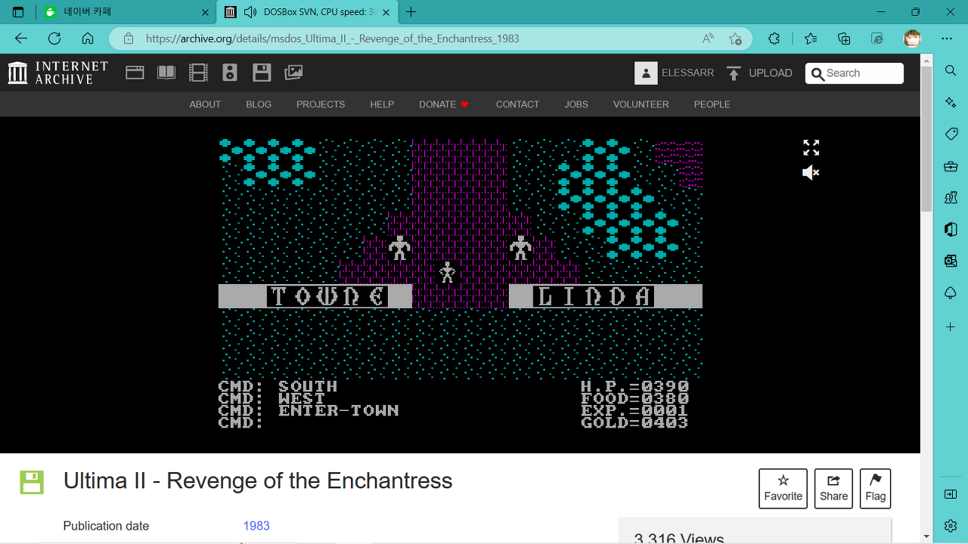This screenshot has width=968, height=544.
Task: Toggle the sidebar layout button
Action: 951,494
